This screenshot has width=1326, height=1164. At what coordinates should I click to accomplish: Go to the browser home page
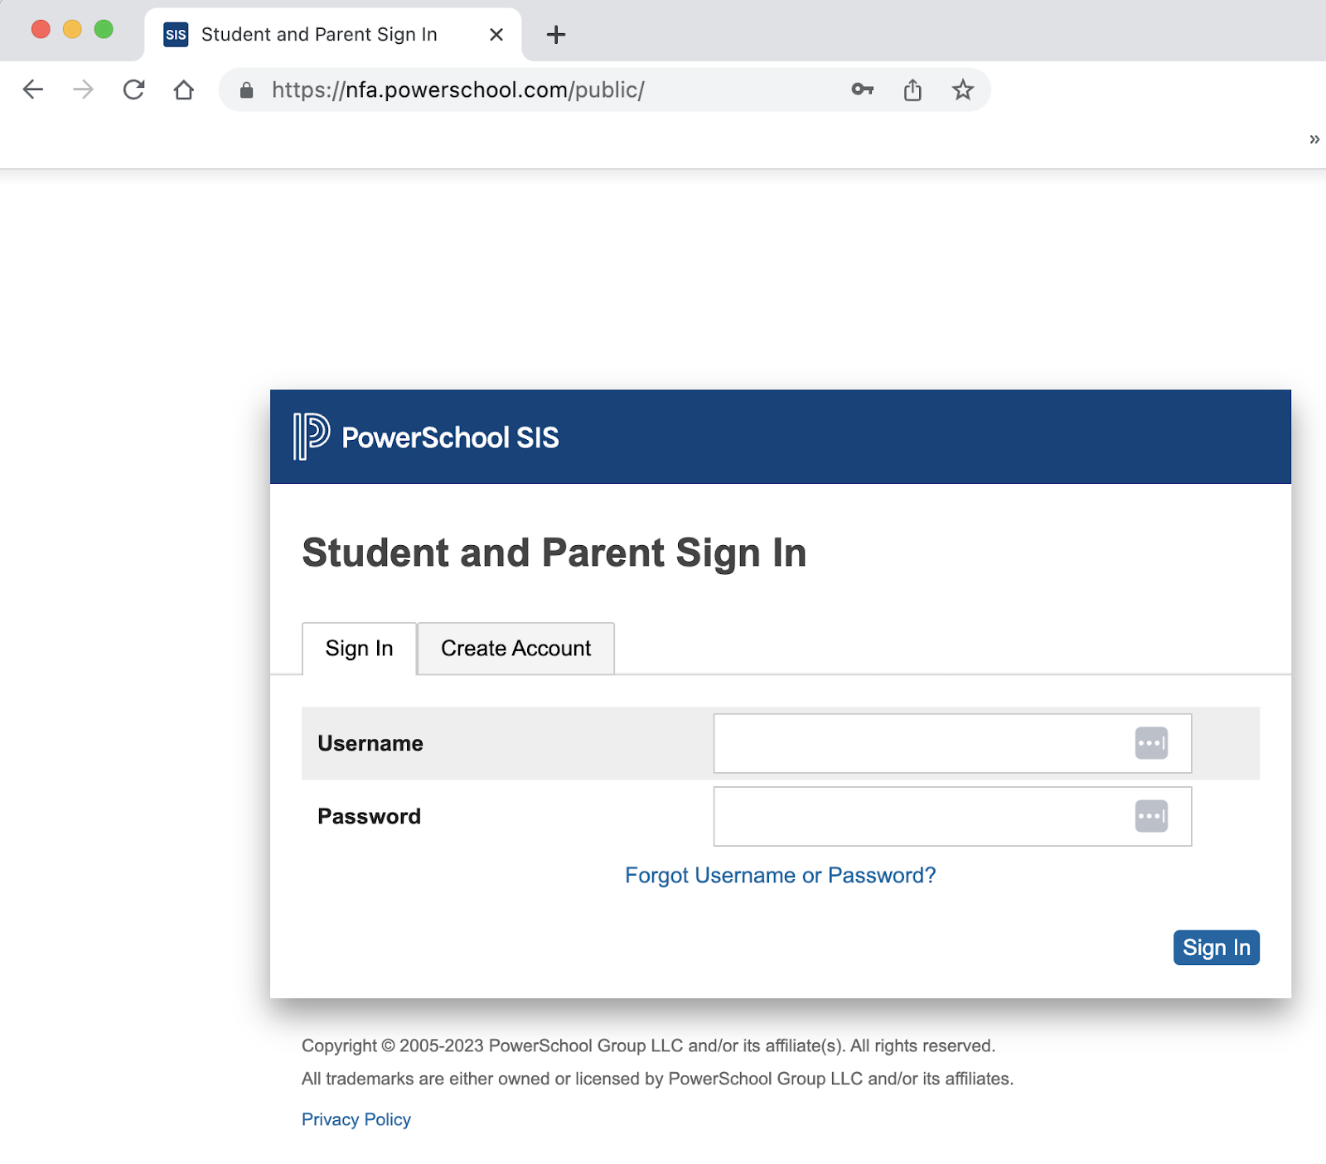click(184, 89)
